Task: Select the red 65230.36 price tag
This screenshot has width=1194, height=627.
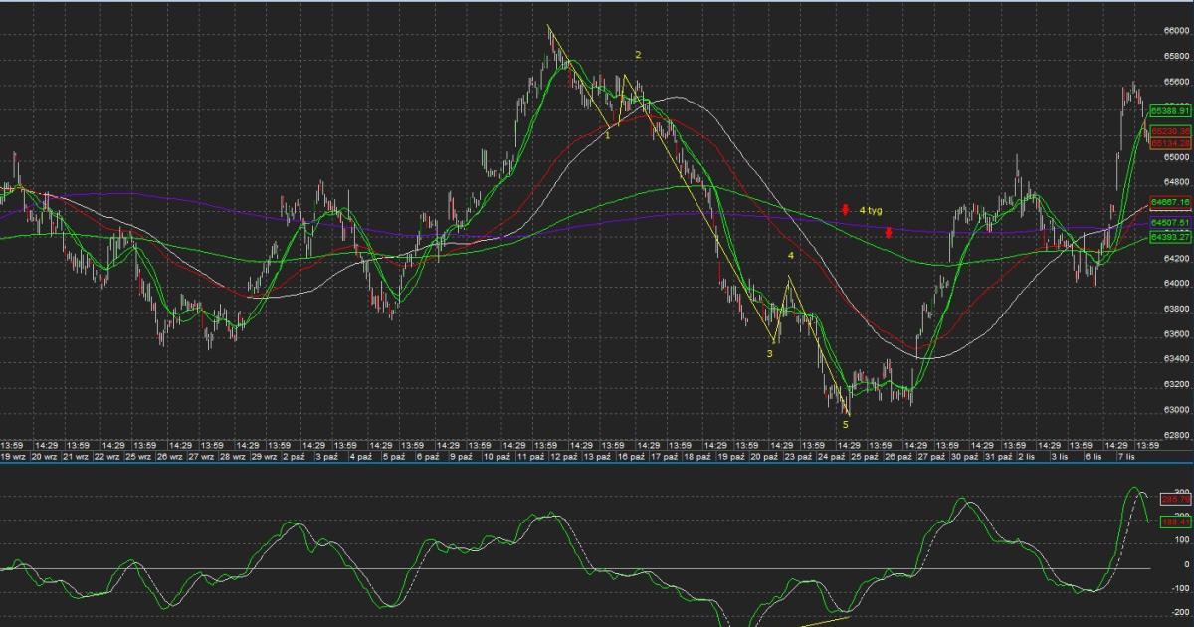Action: (x=1171, y=131)
